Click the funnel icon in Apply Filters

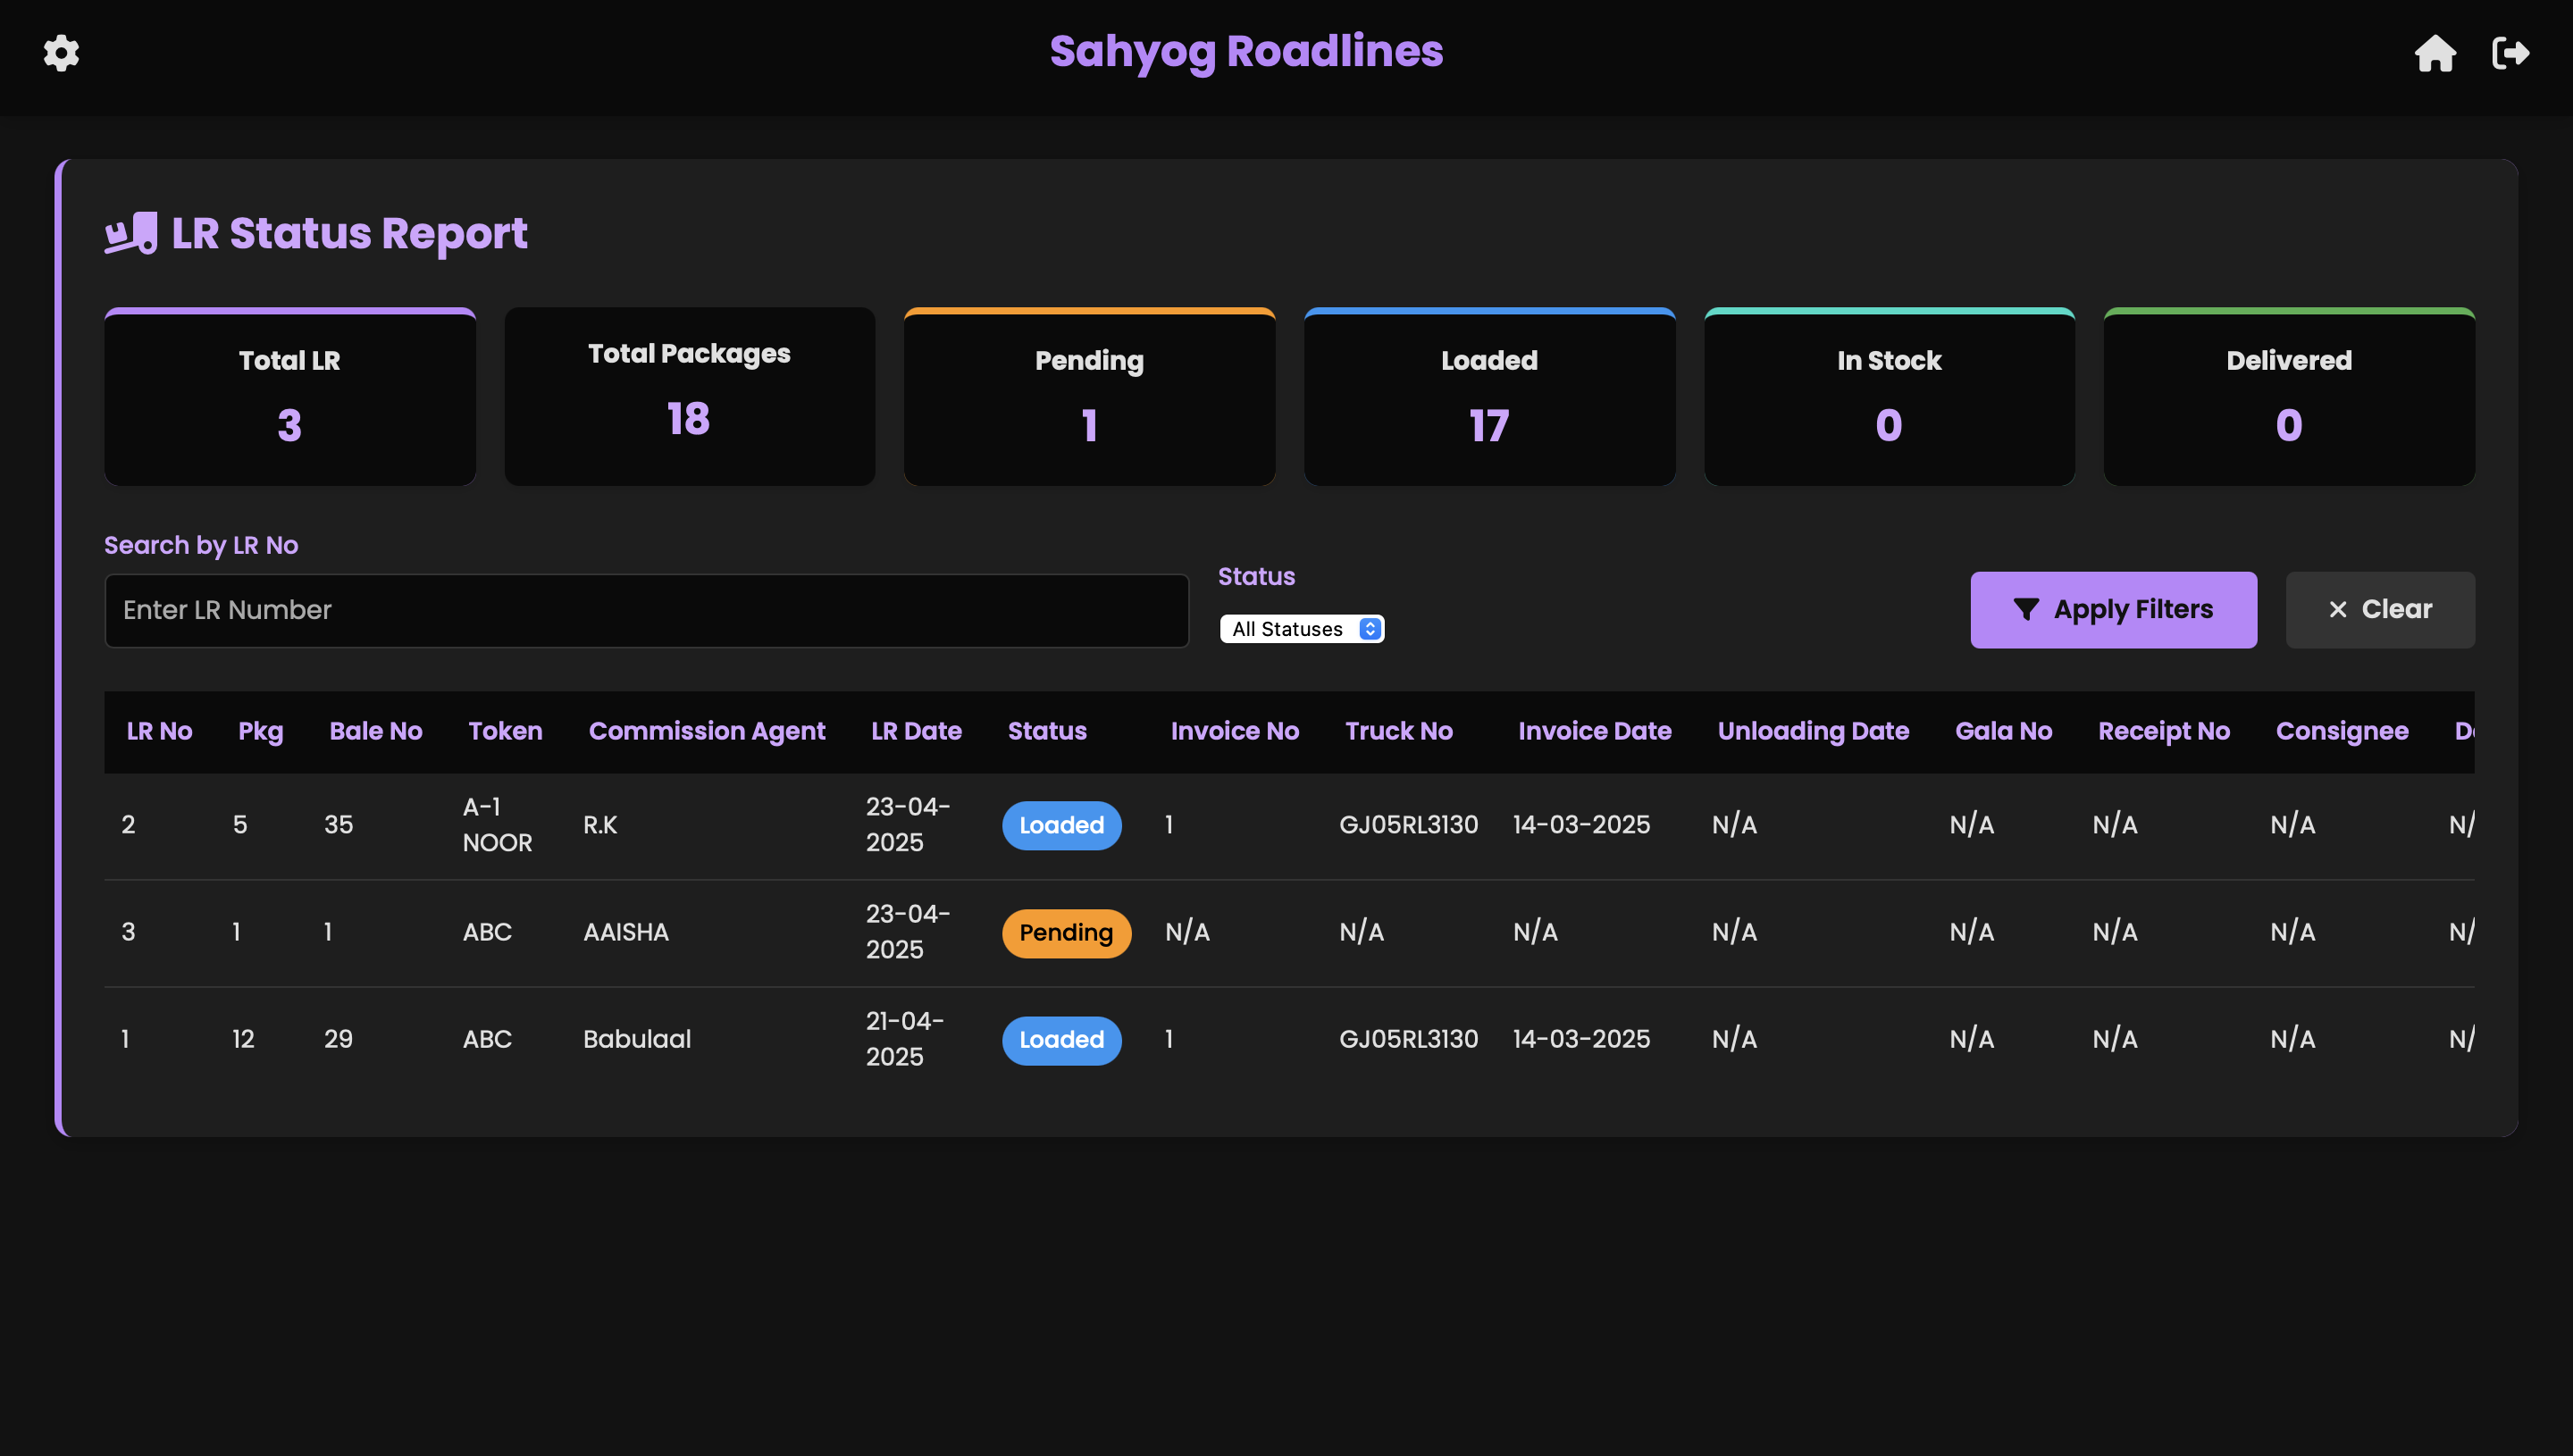[x=2025, y=610]
